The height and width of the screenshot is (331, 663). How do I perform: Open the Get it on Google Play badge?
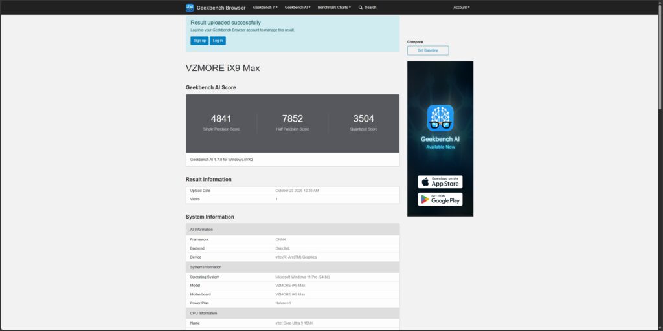[440, 199]
